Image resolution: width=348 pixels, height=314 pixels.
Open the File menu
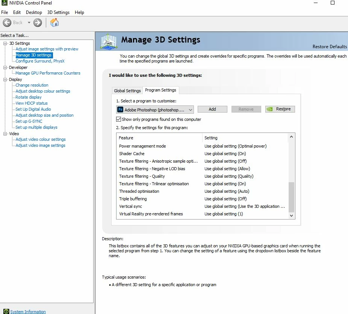click(5, 12)
